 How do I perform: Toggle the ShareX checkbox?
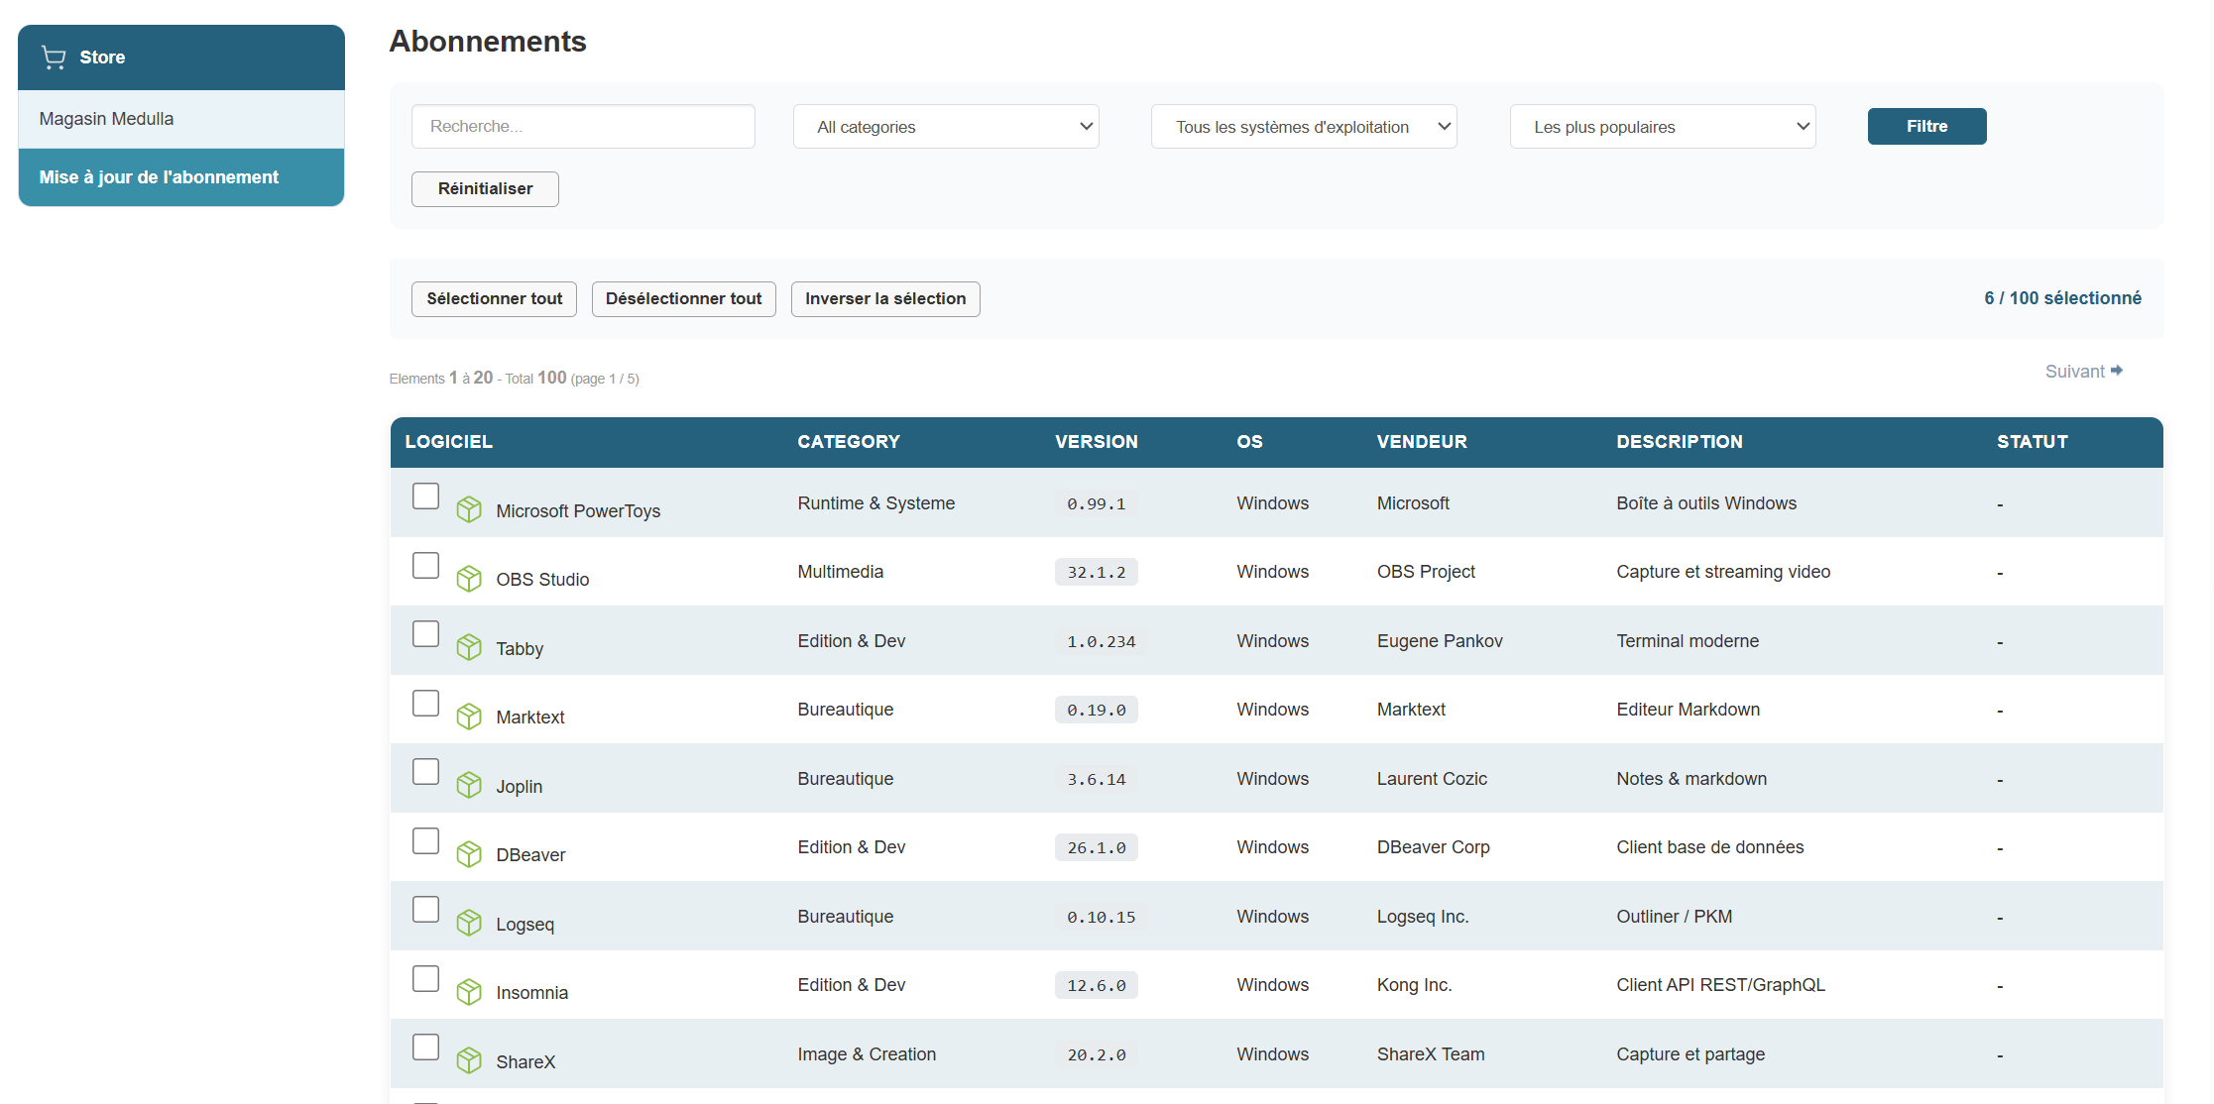[x=425, y=1048]
